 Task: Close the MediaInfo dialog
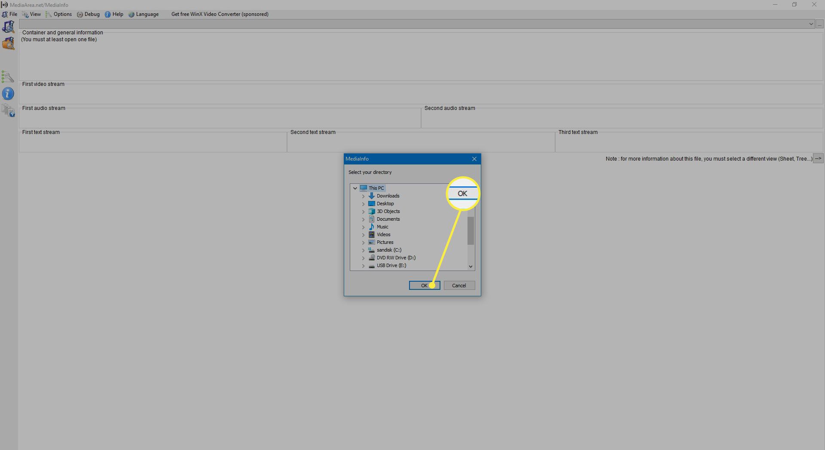pyautogui.click(x=474, y=159)
